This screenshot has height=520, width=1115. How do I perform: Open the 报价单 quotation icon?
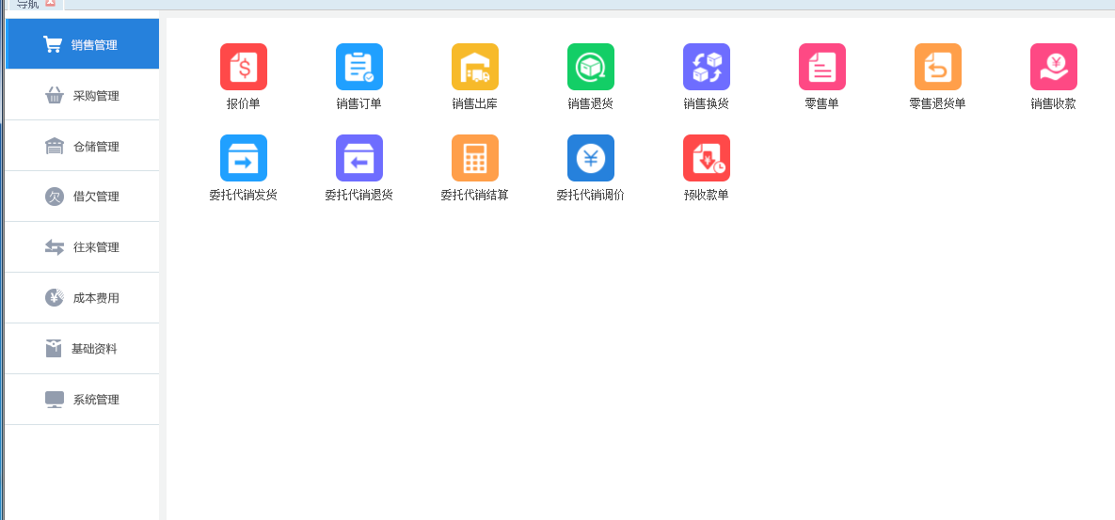coord(243,67)
